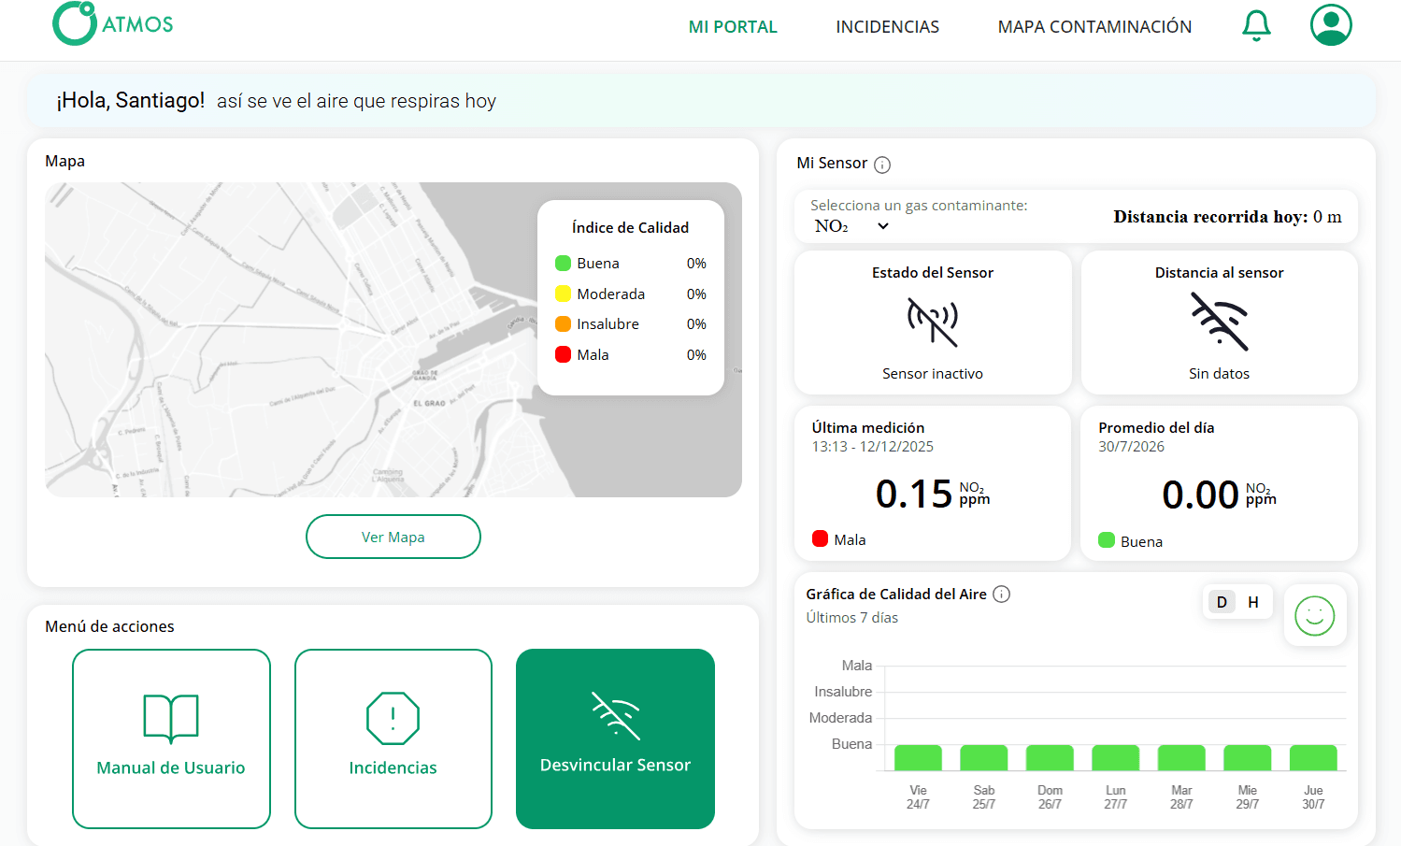This screenshot has height=846, width=1401.
Task: Click Desvincular Sensor button
Action: [615, 738]
